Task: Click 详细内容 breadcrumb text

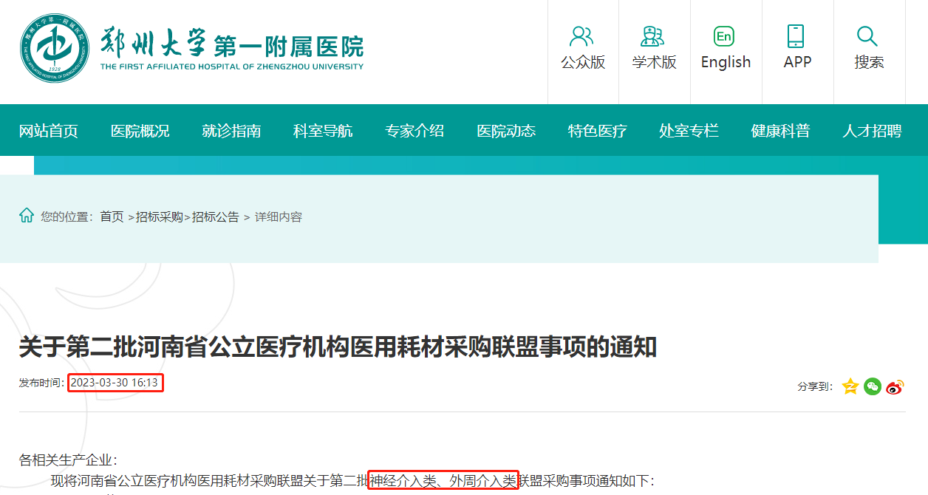Action: click(279, 216)
